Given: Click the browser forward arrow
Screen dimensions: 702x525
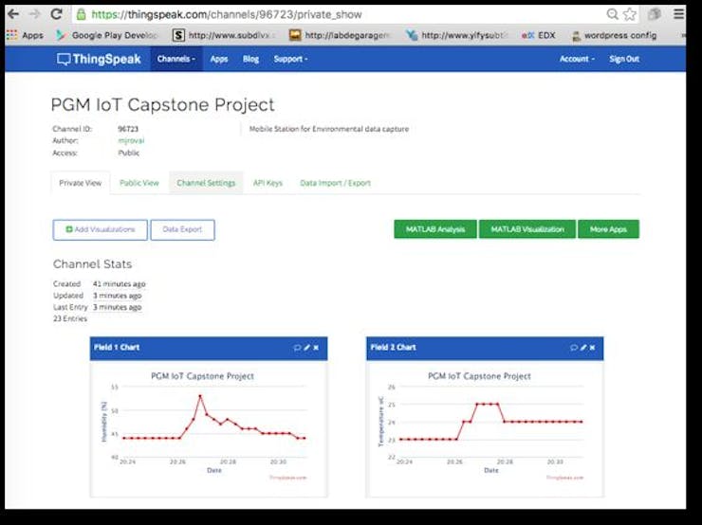Looking at the screenshot, I should coord(34,14).
